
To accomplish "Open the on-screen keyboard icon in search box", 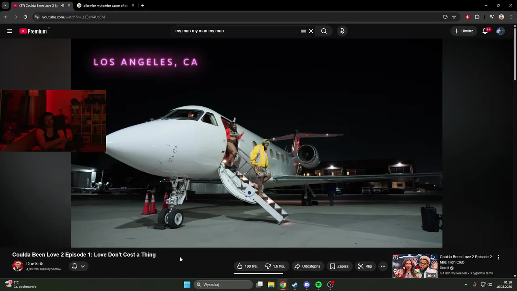I will [x=303, y=31].
